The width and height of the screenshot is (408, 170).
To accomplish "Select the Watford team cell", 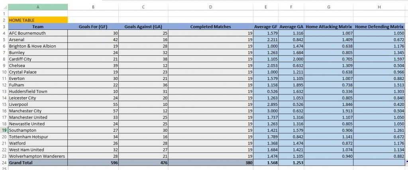I will click(x=38, y=143).
